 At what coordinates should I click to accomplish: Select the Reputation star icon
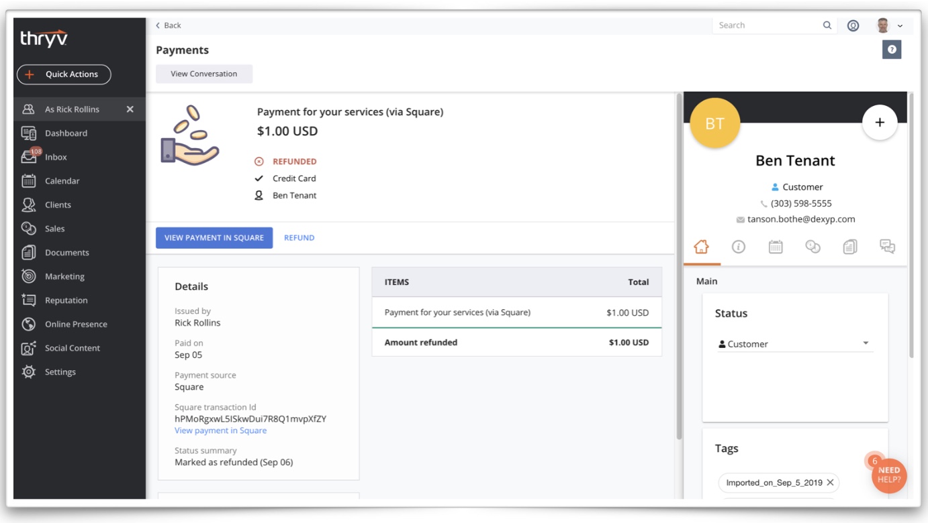click(x=29, y=300)
